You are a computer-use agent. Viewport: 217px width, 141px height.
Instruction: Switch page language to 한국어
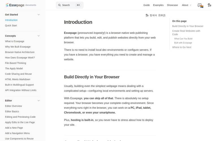coord(153,15)
